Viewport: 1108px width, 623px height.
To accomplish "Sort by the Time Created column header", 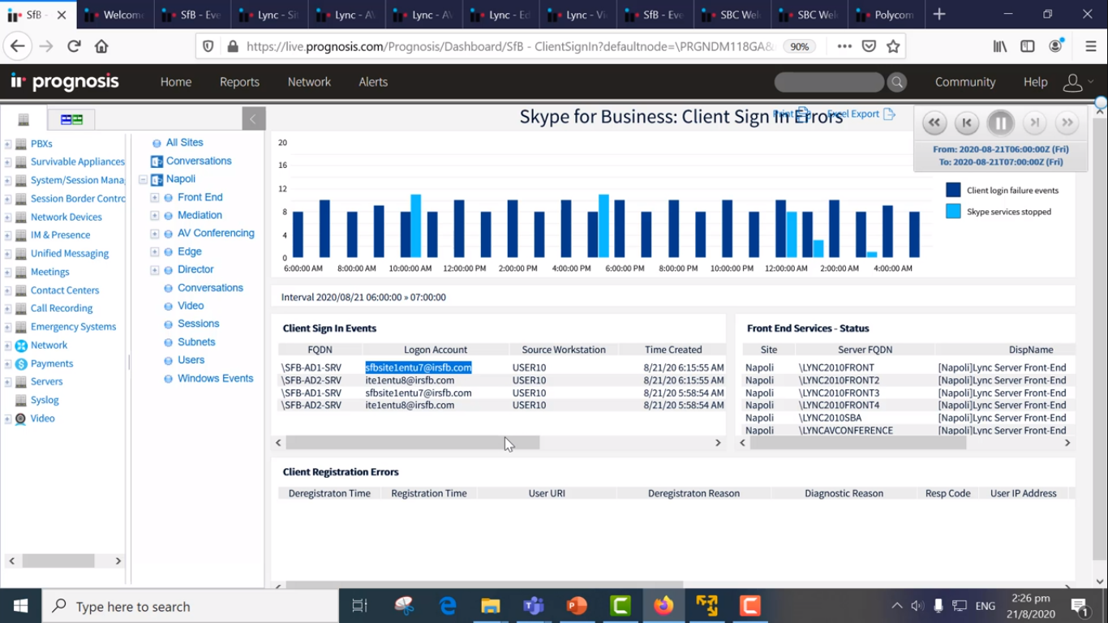I will point(673,350).
